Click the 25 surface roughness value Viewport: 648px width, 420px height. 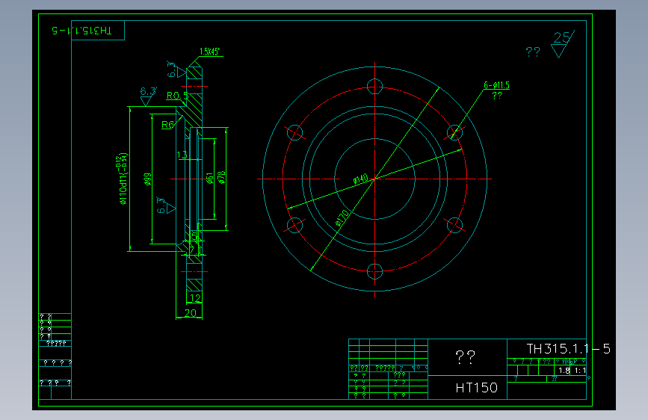[x=562, y=37]
